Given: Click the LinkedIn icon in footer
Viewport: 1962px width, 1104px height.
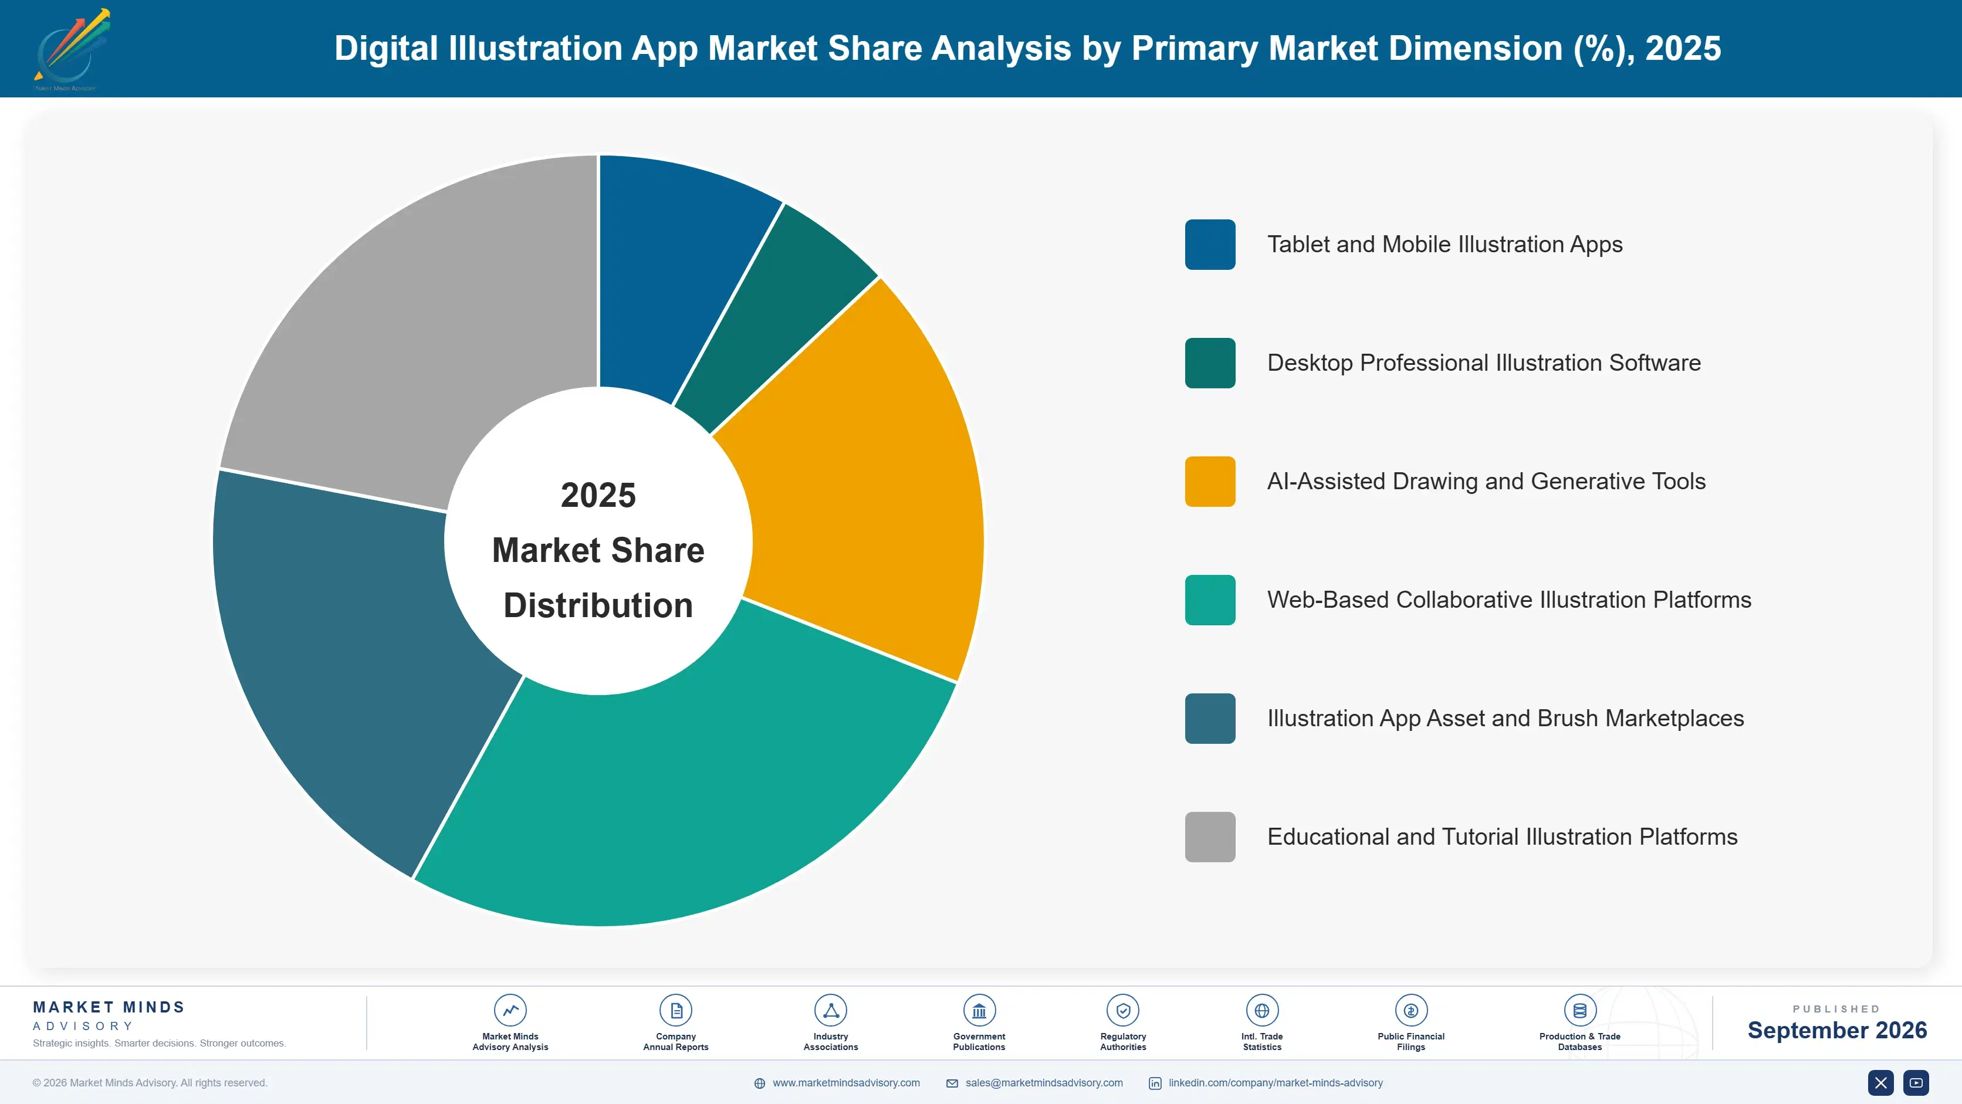Looking at the screenshot, I should pos(1155,1083).
